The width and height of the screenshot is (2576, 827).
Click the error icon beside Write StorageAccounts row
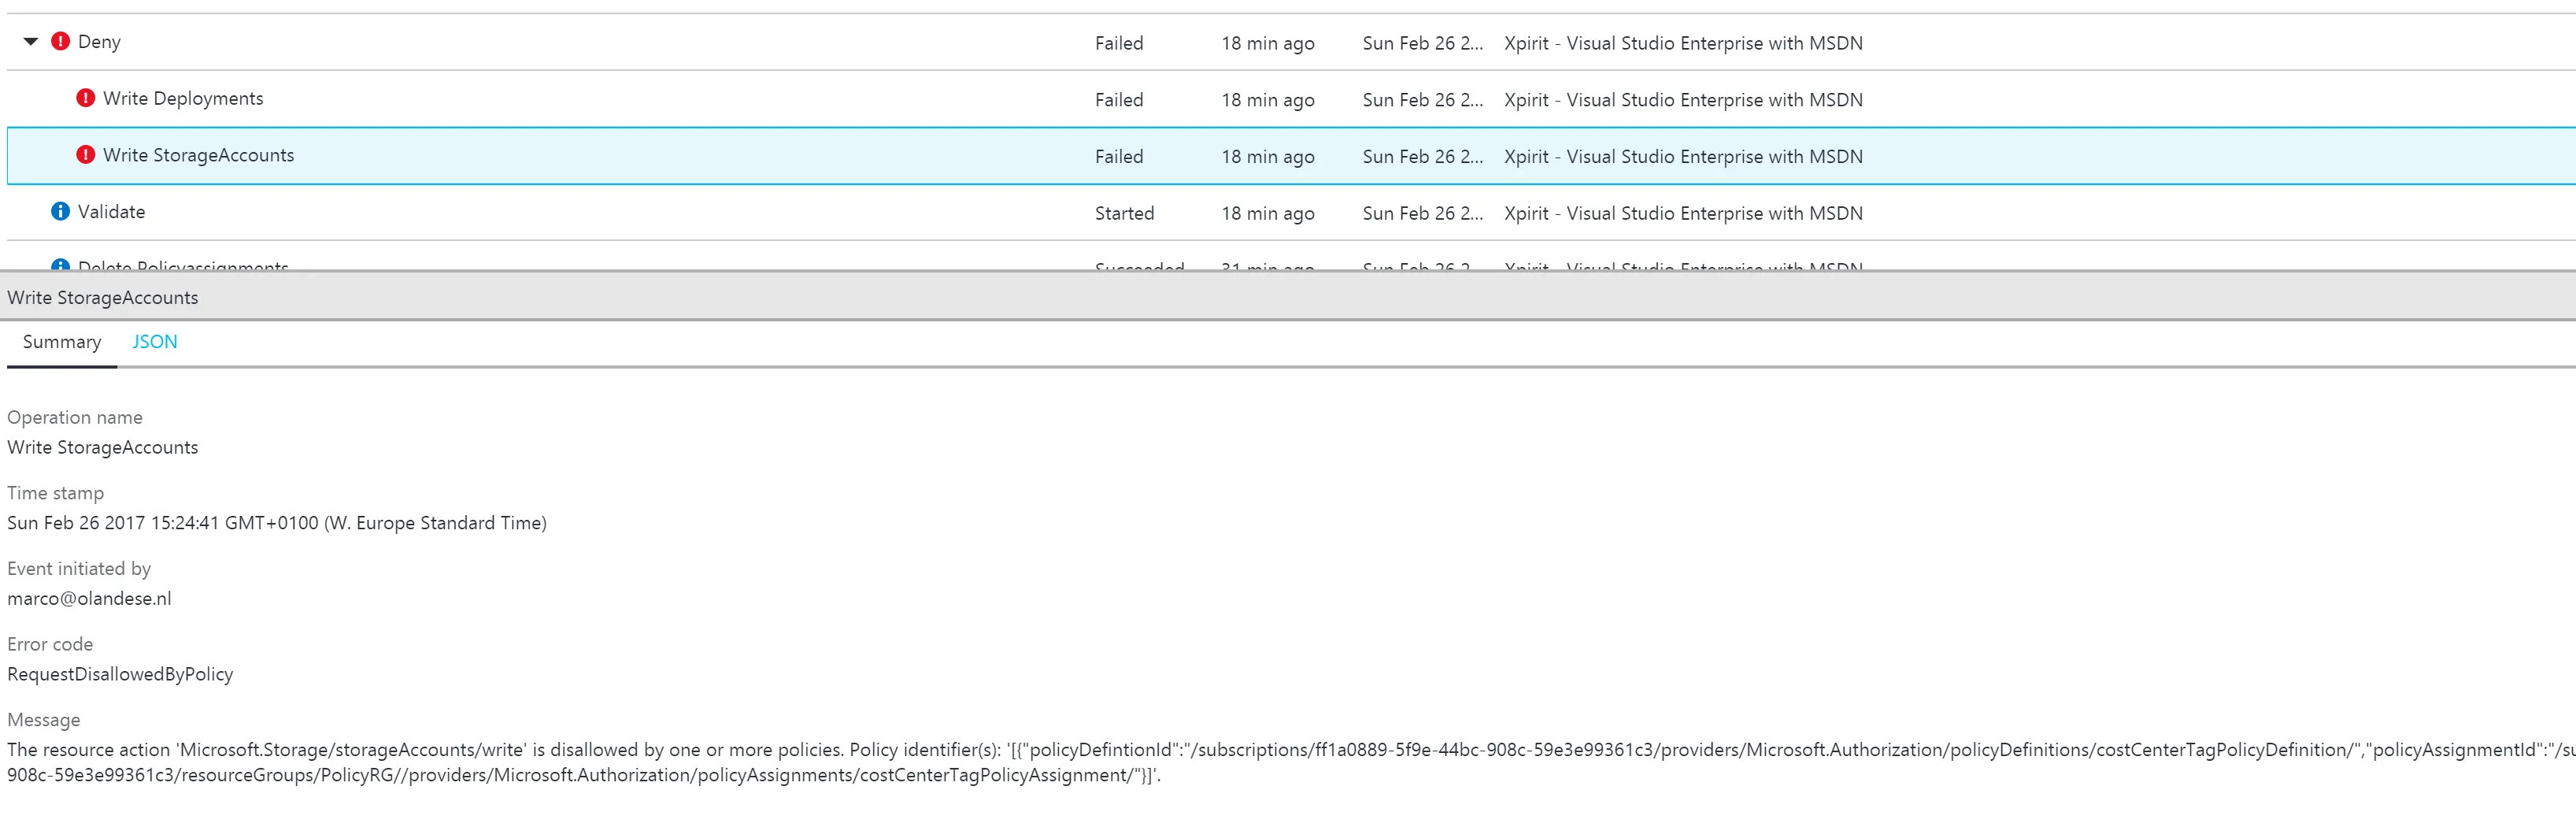pyautogui.click(x=86, y=155)
